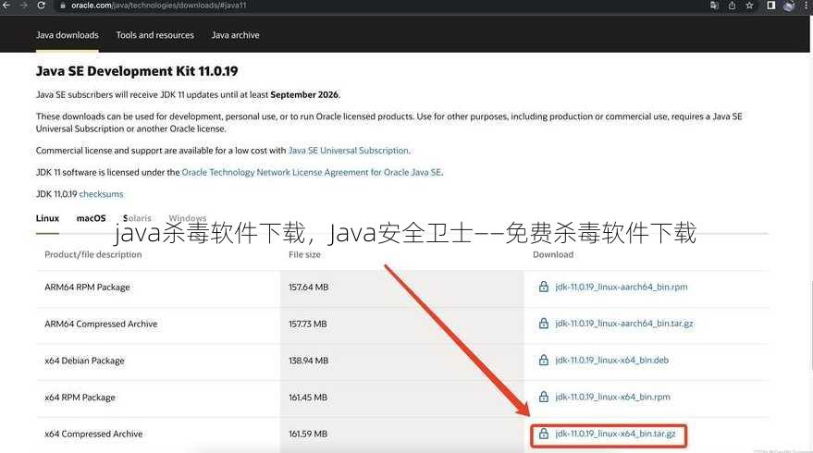Screen dimensions: 813x453
Task: Click lock icon beside linux-aarch64_bin.tar.gz
Action: pos(543,324)
